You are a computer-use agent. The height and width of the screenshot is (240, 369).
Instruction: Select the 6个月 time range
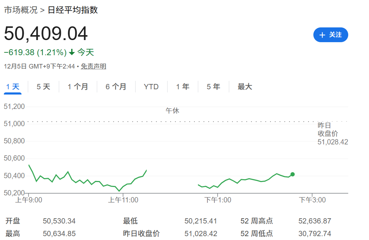click(116, 86)
